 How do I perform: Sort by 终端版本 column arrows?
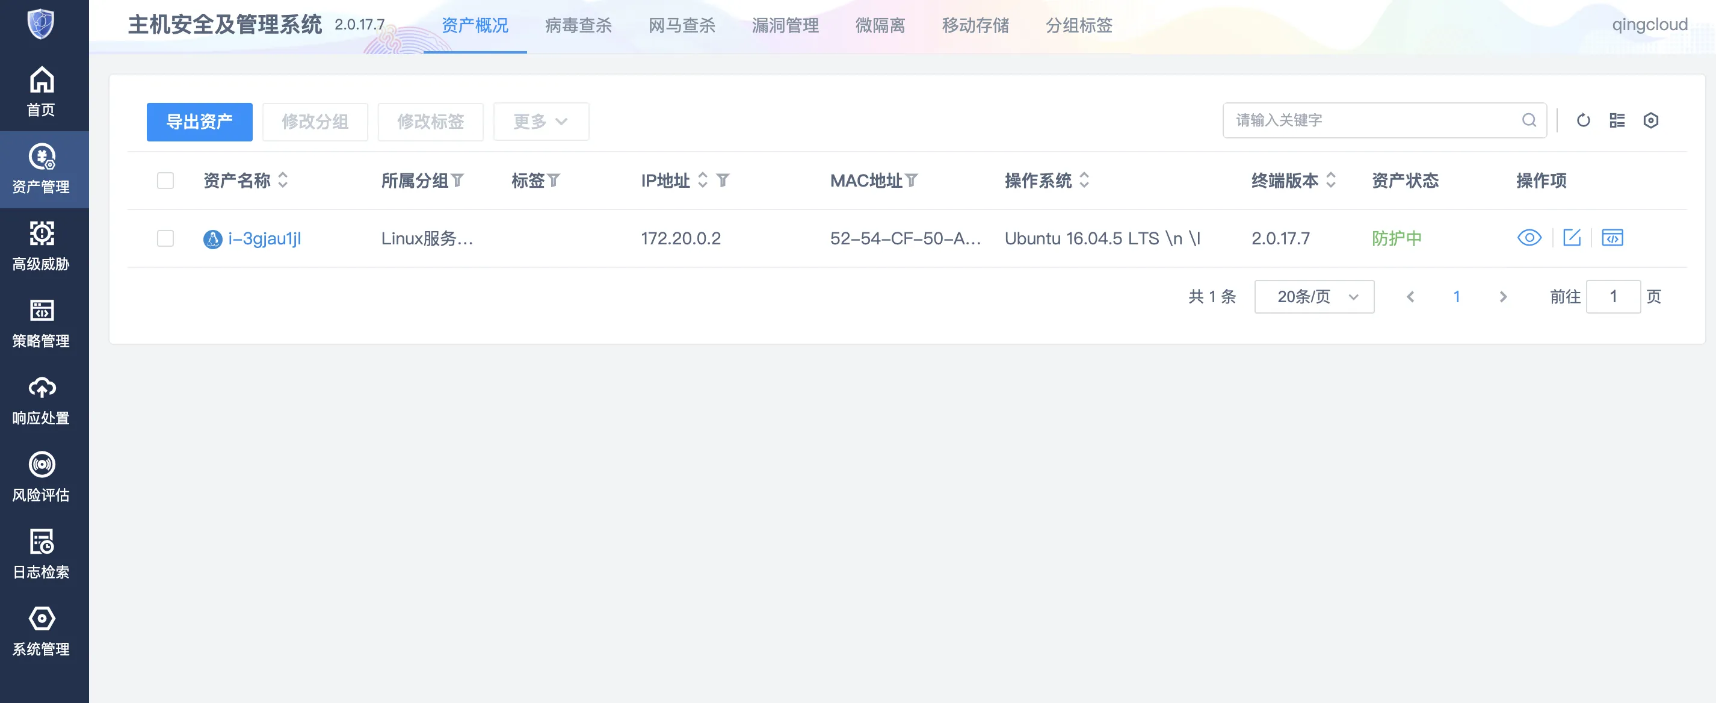point(1331,181)
